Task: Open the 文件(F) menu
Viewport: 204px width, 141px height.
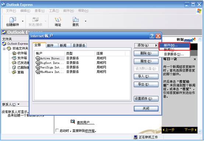Action: click(x=11, y=11)
